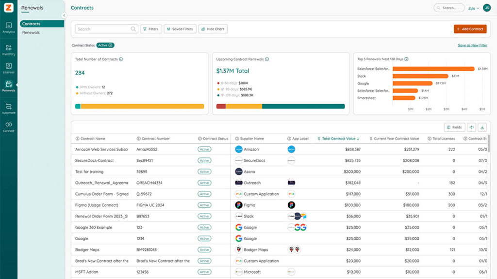Viewport: 497px width, 279px height.
Task: Click the Zylo logo icon
Action: (9, 8)
